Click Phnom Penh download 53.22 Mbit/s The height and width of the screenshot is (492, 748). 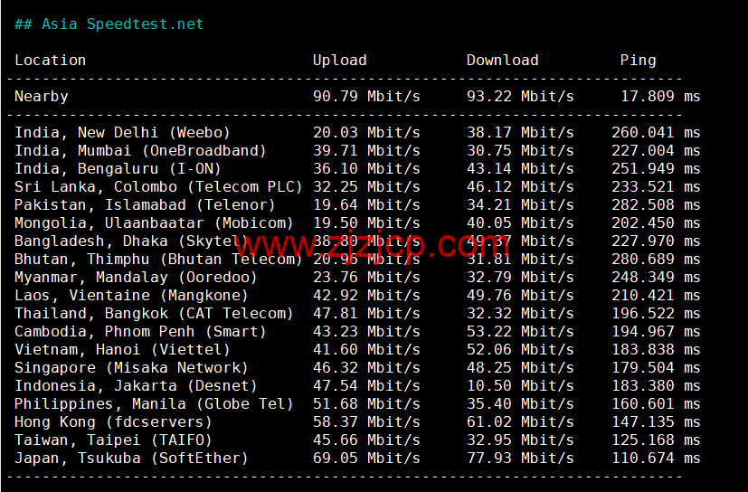point(520,332)
